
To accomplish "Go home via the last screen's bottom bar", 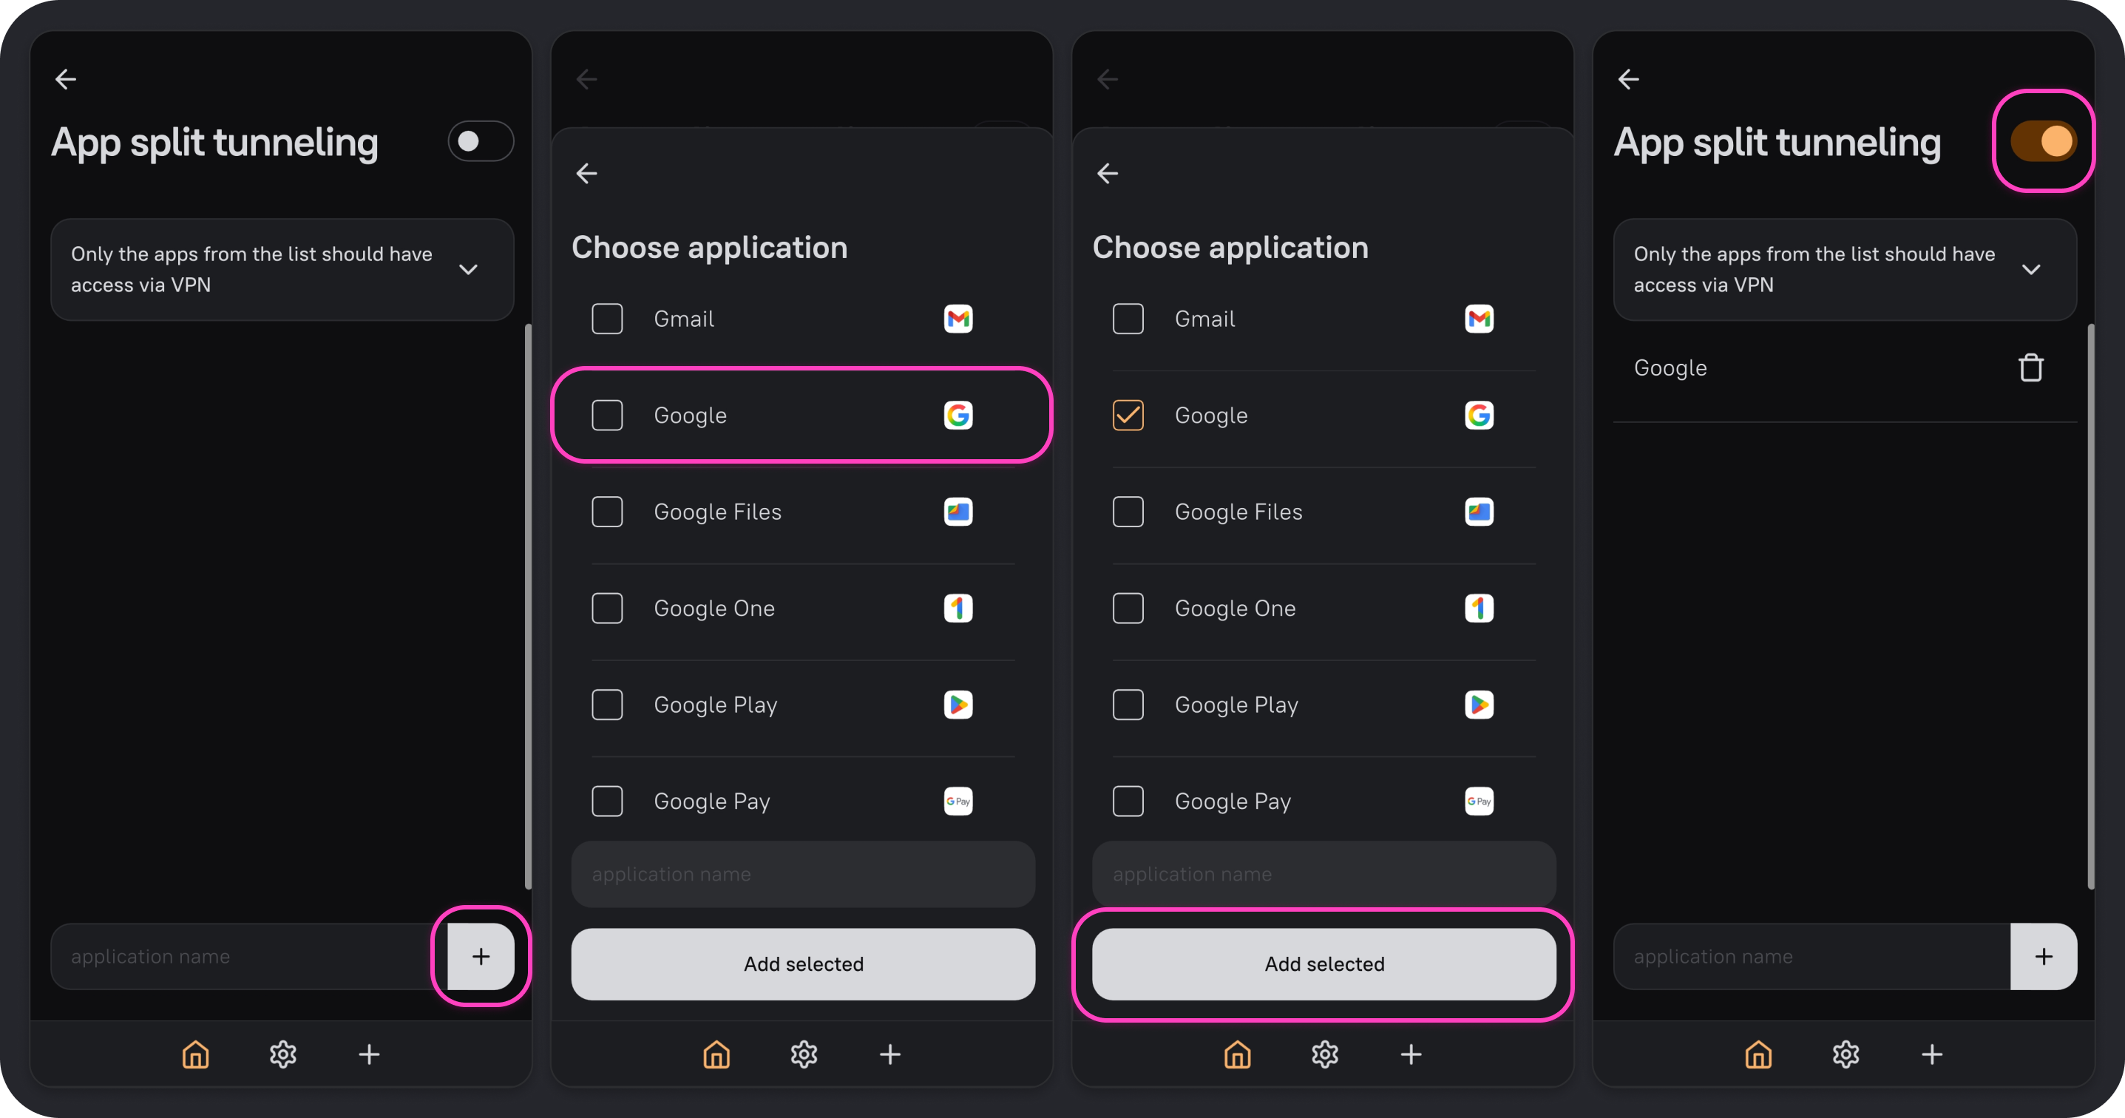I will pos(1758,1054).
